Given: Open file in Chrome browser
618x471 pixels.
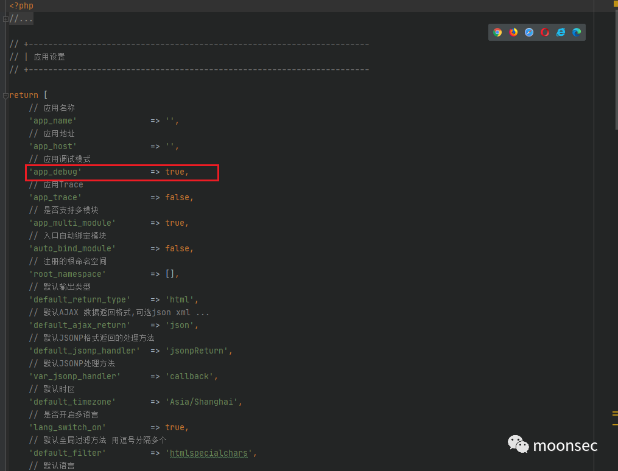Looking at the screenshot, I should tap(497, 32).
